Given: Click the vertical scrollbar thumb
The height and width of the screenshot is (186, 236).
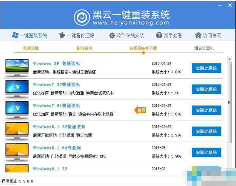Looking at the screenshot, I should pos(229,102).
